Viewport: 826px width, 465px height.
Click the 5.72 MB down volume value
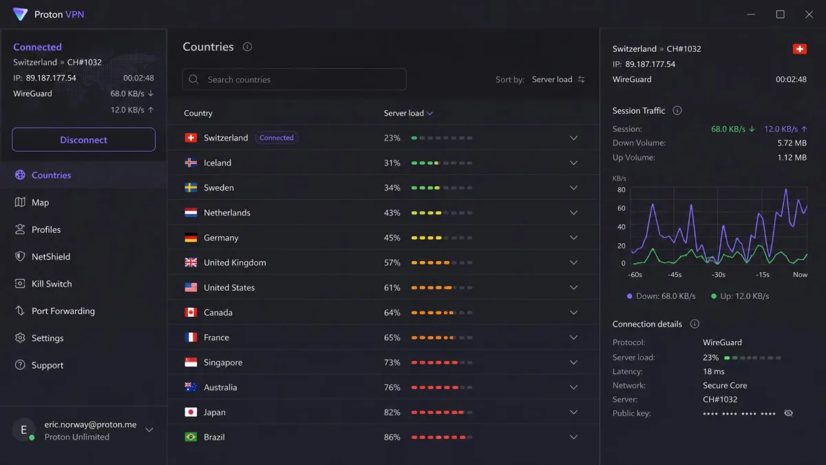792,143
